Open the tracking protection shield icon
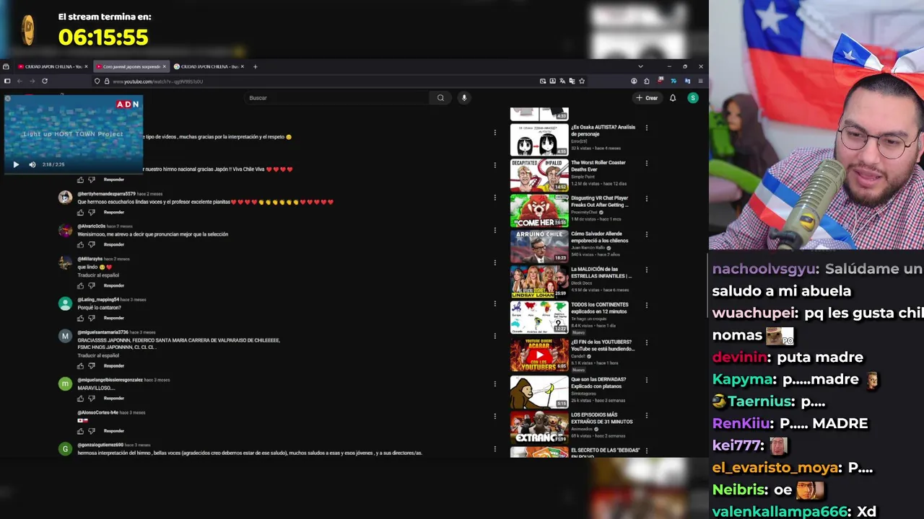This screenshot has width=924, height=519. click(x=97, y=81)
